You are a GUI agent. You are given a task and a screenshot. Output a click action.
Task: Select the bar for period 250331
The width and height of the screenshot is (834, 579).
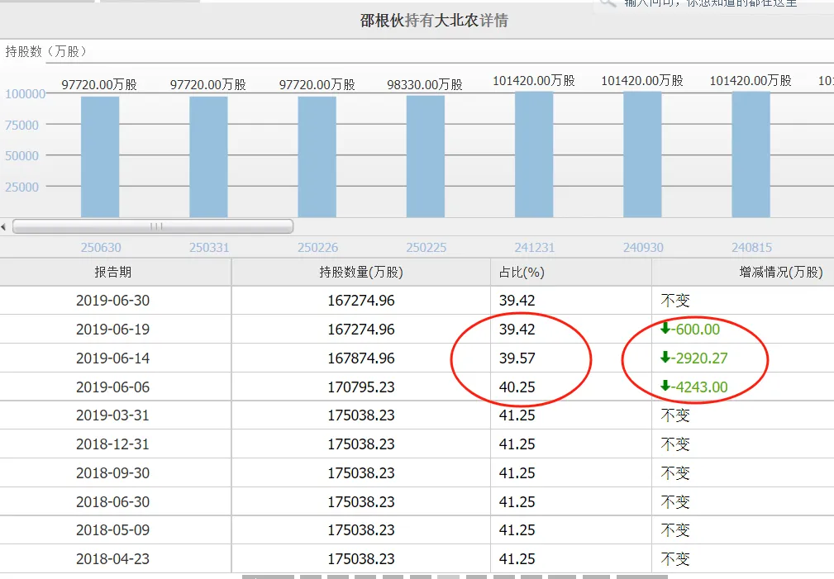point(208,157)
